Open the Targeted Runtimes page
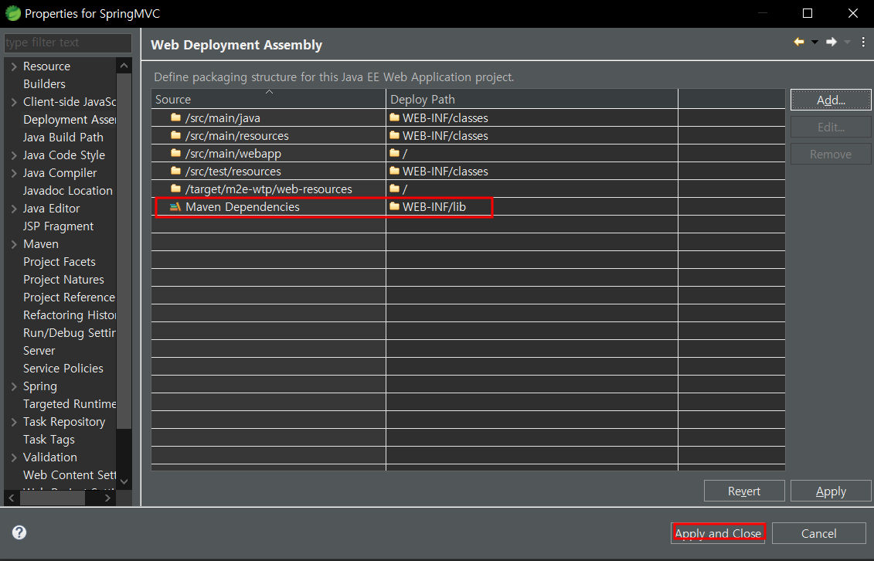The width and height of the screenshot is (874, 561). click(69, 404)
